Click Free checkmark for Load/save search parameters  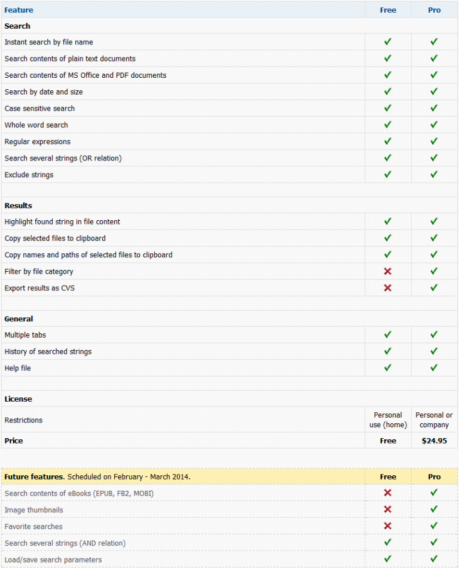388,559
